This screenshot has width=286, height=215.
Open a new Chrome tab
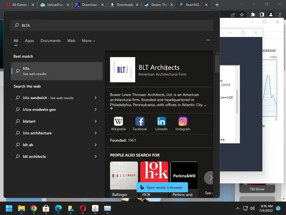[217, 5]
